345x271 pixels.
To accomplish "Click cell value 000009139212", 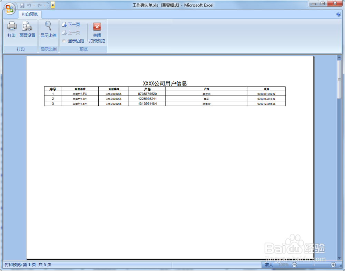I will point(266,94).
